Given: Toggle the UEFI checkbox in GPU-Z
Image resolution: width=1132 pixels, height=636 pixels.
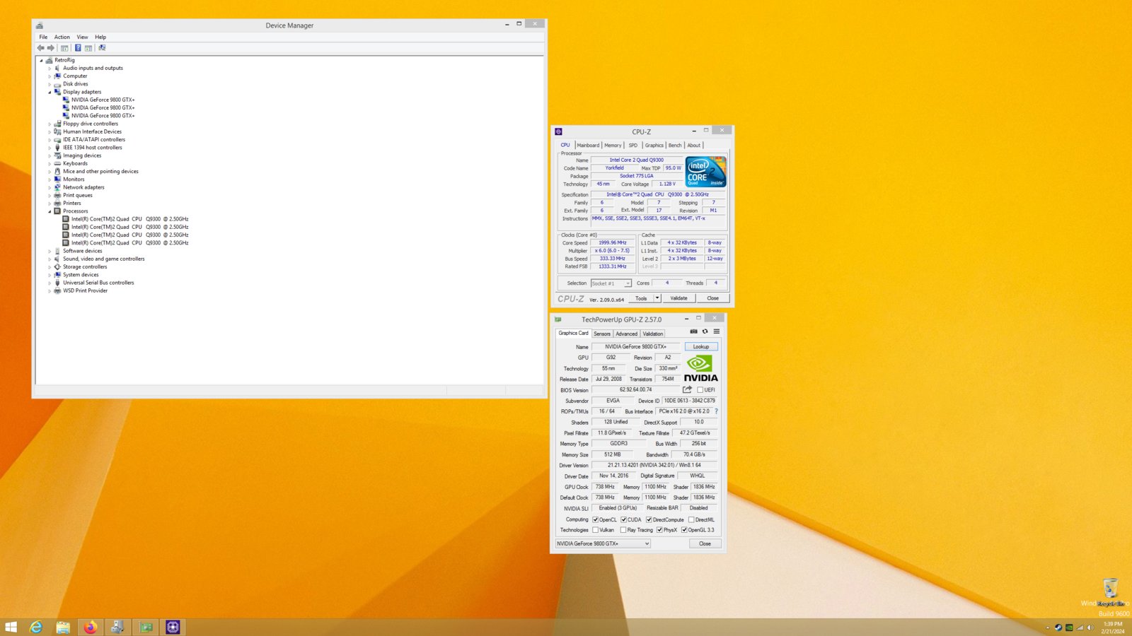Looking at the screenshot, I should (700, 390).
